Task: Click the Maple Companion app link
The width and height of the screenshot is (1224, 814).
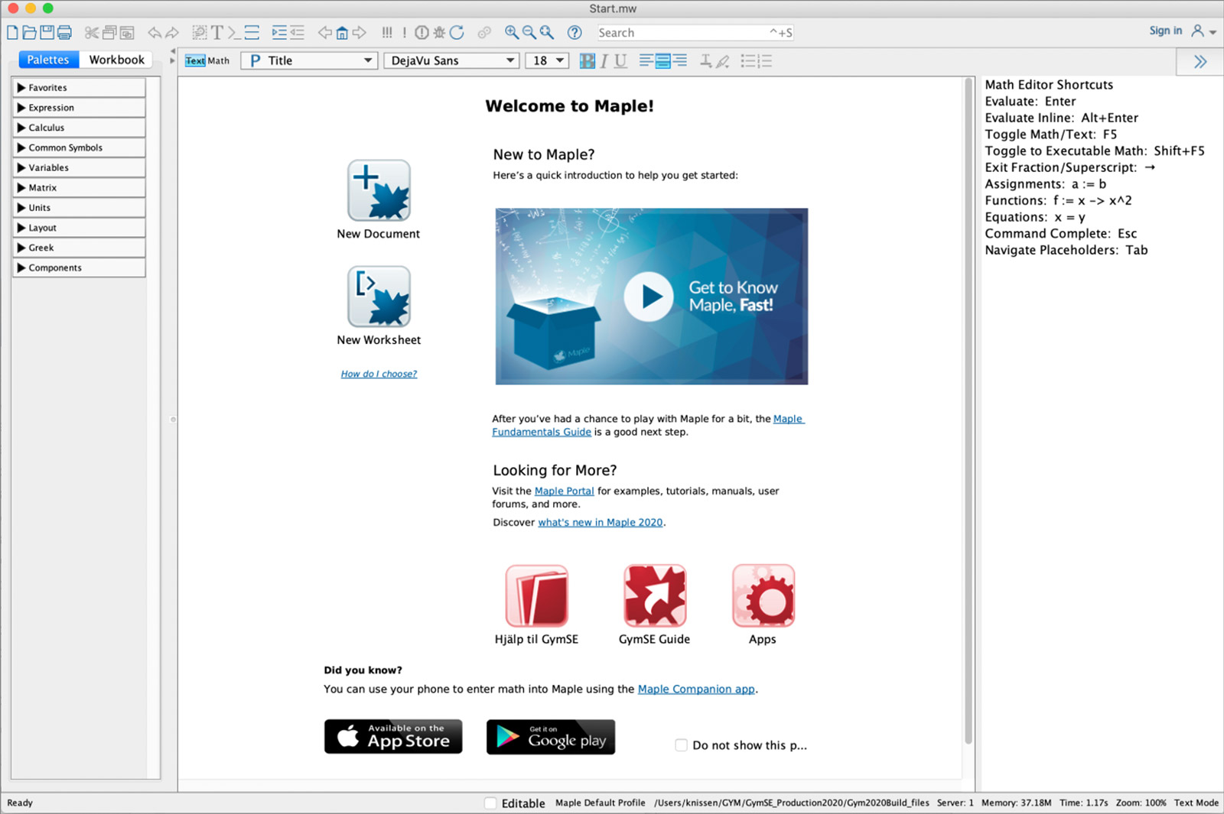Action: [696, 689]
